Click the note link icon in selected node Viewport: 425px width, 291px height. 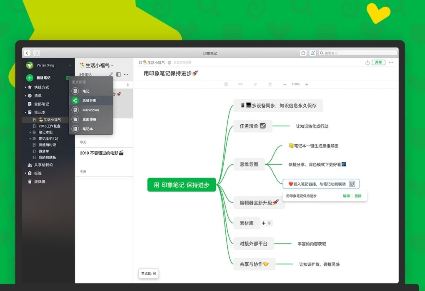pos(352,184)
